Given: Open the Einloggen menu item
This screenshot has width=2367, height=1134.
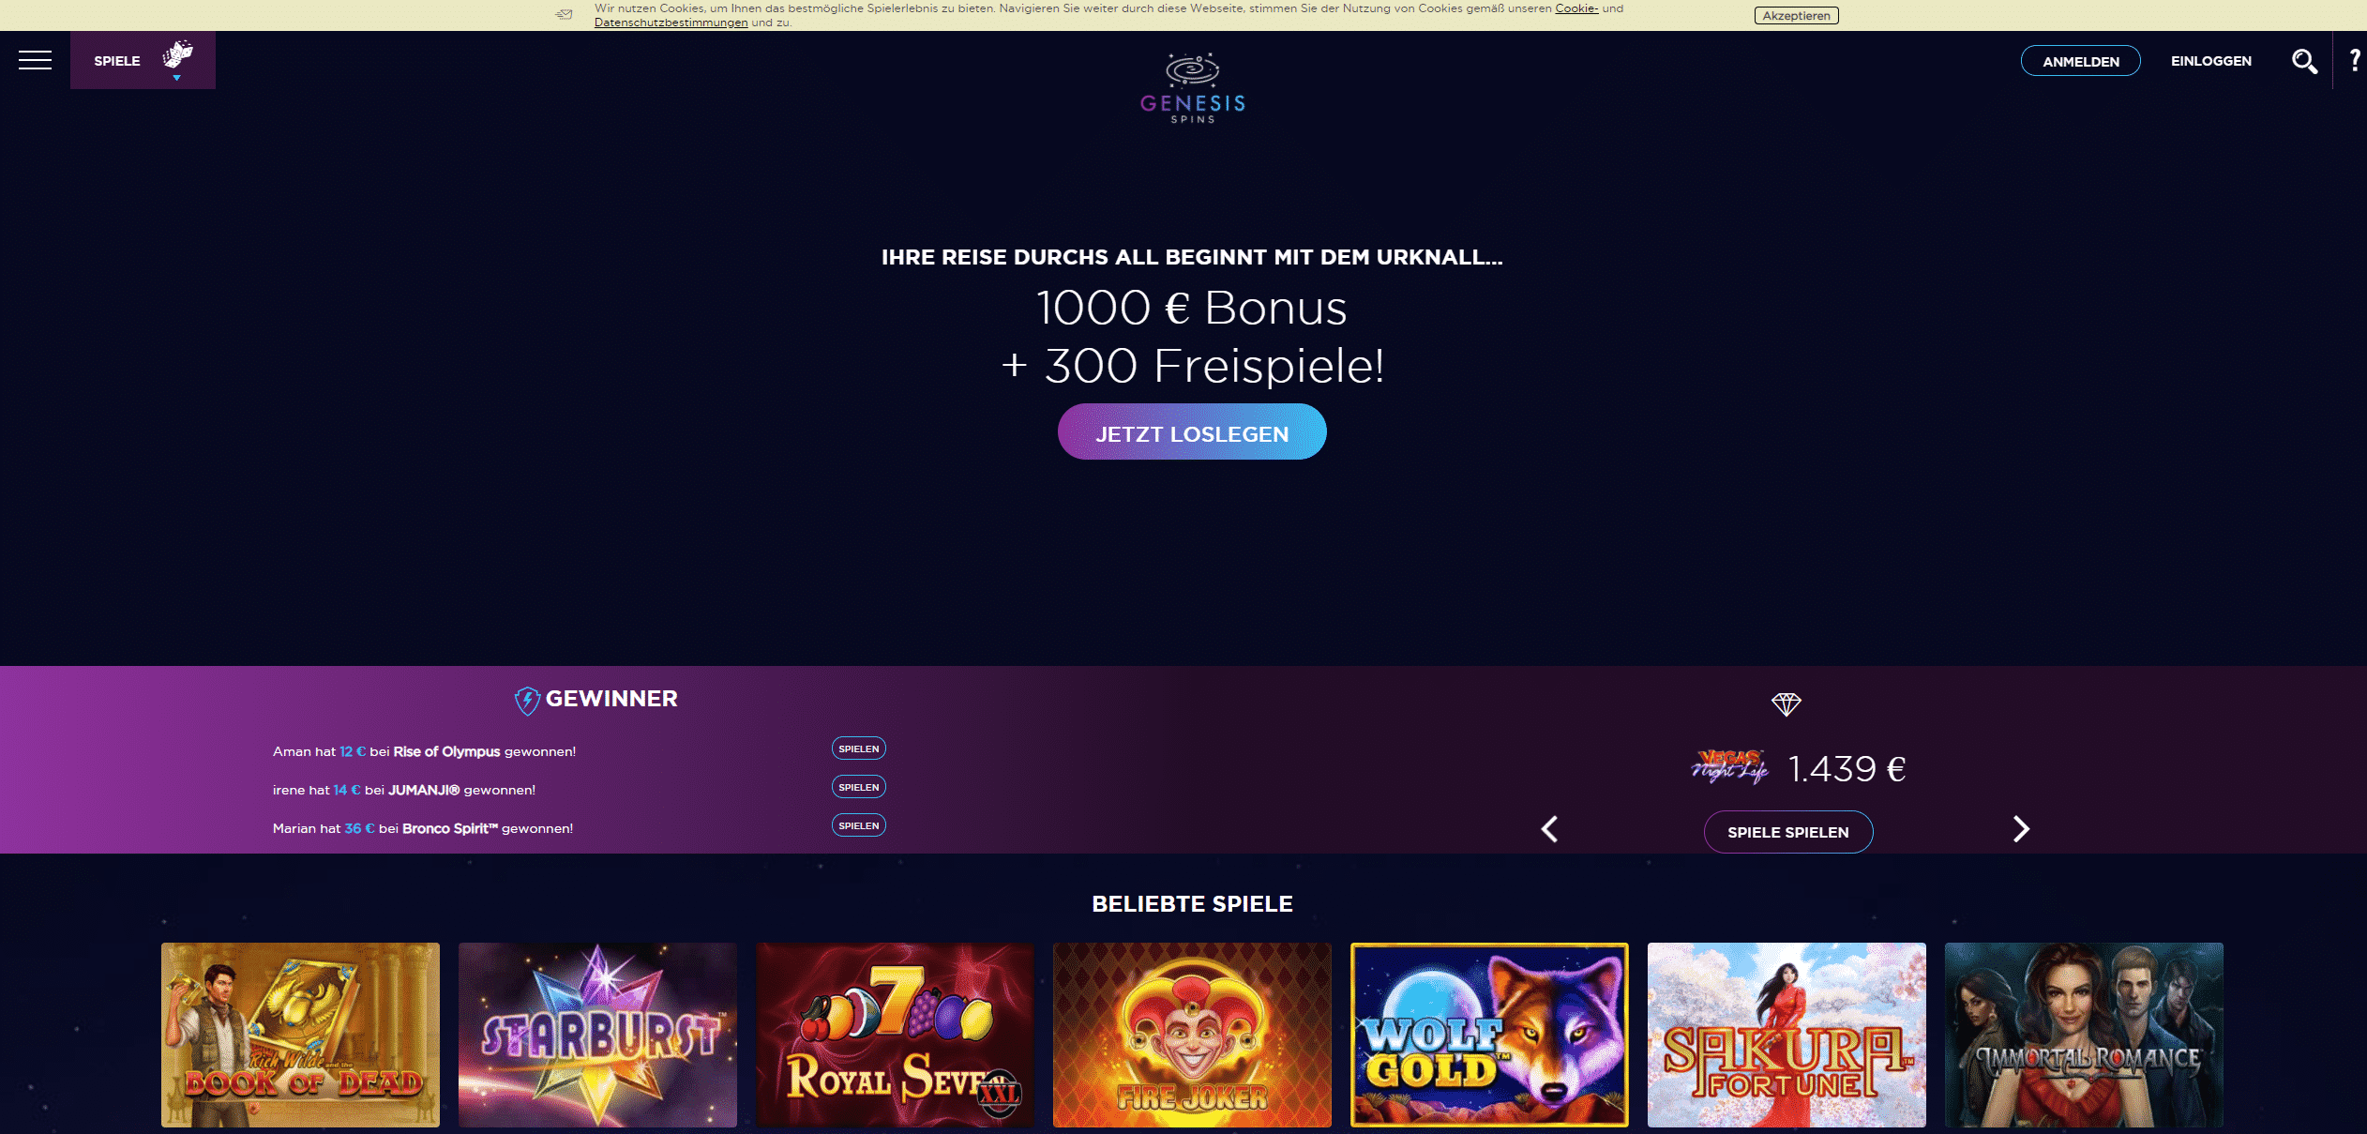Looking at the screenshot, I should 2210,61.
